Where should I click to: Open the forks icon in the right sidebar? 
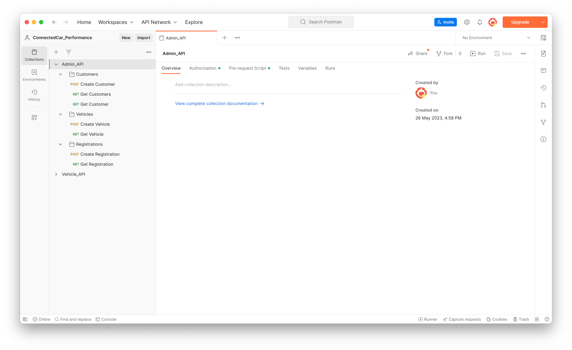point(543,122)
